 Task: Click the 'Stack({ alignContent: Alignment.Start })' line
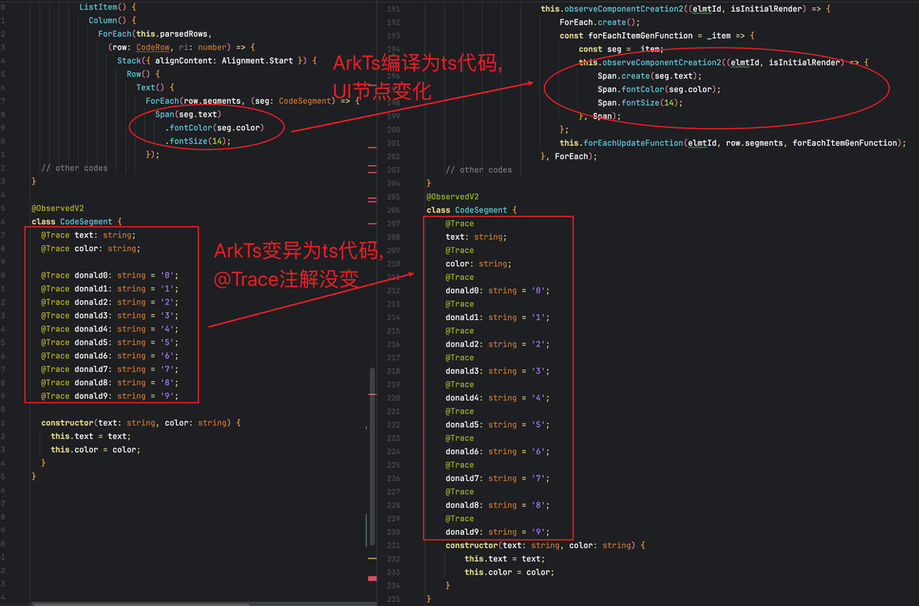pyautogui.click(x=217, y=61)
